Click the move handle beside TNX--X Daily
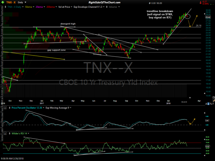215x161 pixels. [x=5, y=7]
